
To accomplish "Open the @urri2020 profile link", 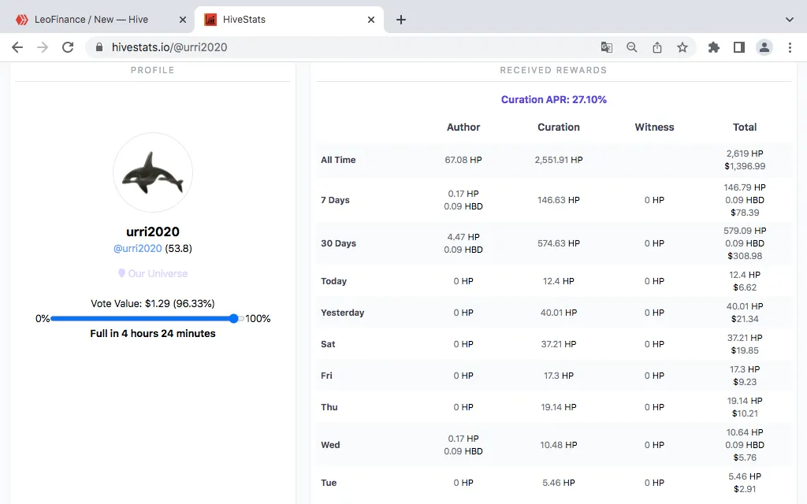I will tap(137, 248).
